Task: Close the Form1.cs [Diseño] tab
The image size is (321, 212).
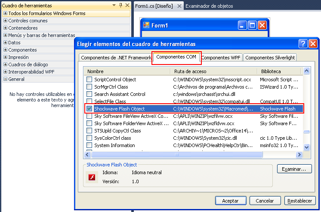Action: (x=179, y=6)
